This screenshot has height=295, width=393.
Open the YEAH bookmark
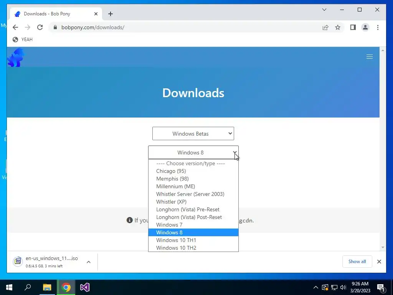[x=23, y=40]
